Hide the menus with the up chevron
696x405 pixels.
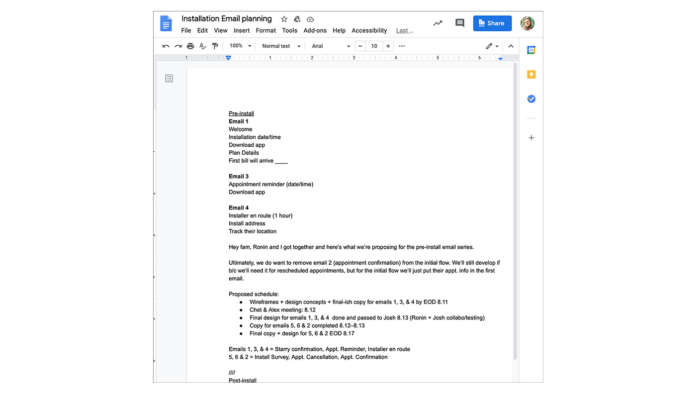click(x=511, y=46)
